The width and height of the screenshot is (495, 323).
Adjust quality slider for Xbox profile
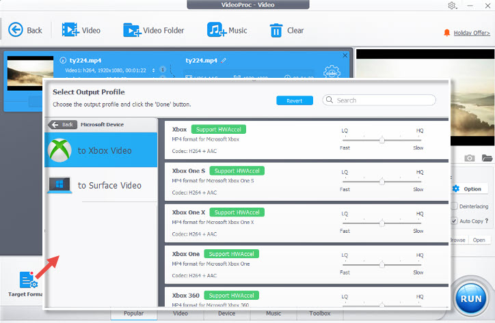[x=382, y=140]
